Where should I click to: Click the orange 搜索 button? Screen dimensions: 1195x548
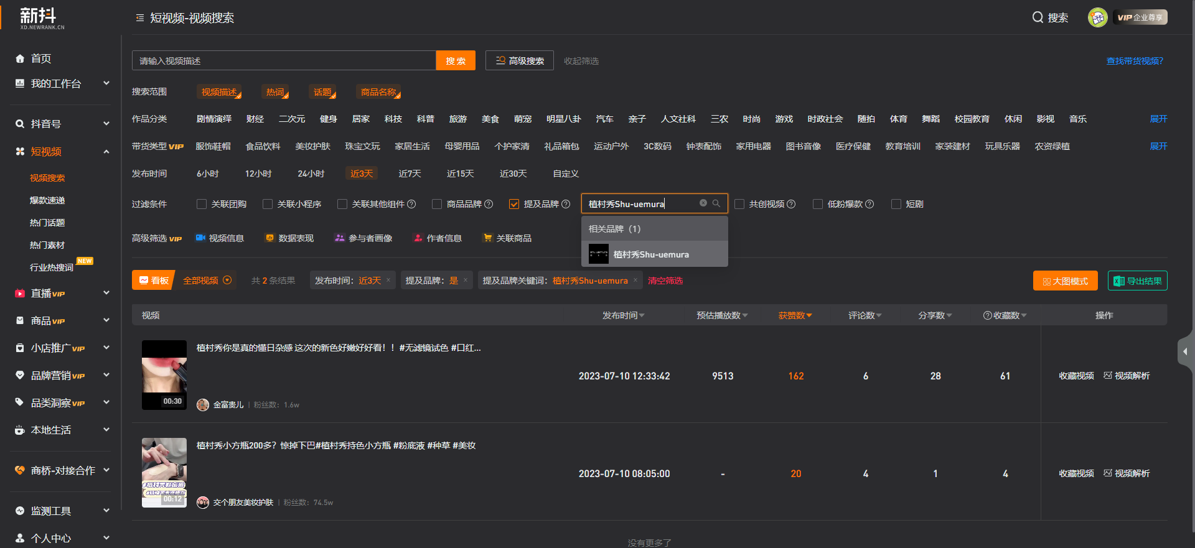pyautogui.click(x=456, y=60)
